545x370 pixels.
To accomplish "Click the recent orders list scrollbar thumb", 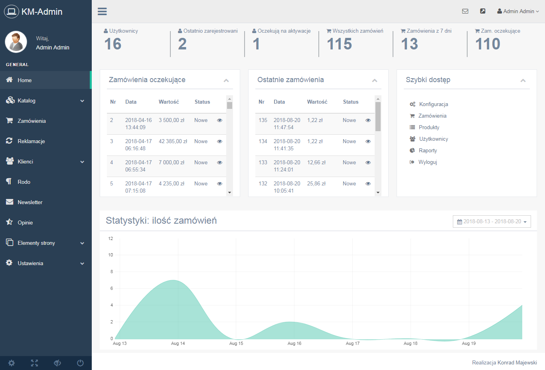I will 378,116.
